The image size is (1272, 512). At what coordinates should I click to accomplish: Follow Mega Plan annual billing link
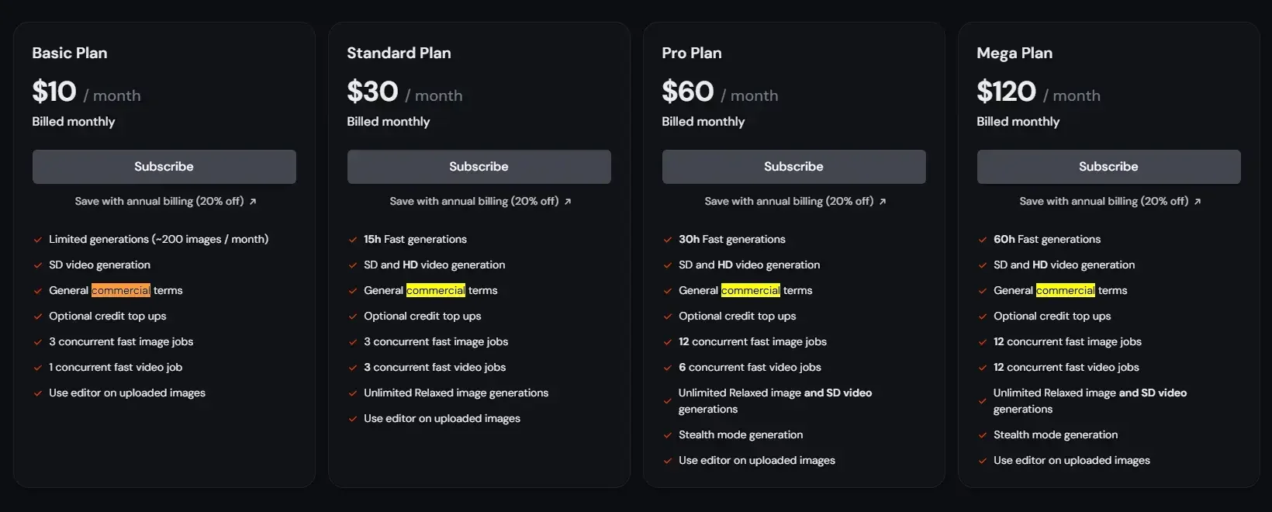[x=1104, y=201]
